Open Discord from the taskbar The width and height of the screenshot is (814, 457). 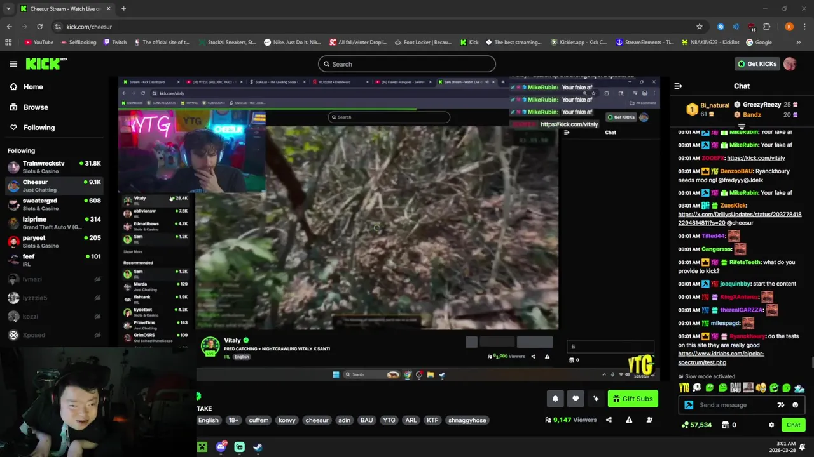[221, 447]
